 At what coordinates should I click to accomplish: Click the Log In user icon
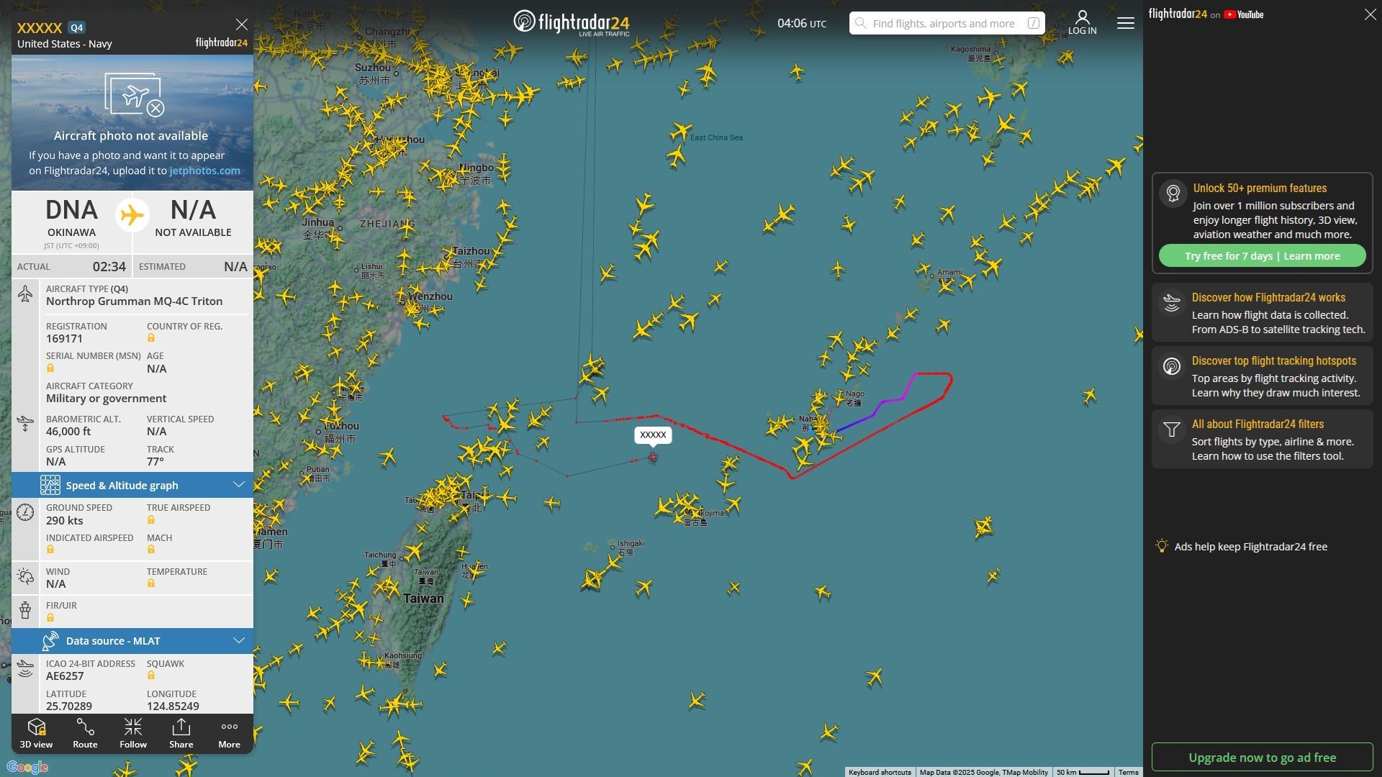pyautogui.click(x=1082, y=22)
